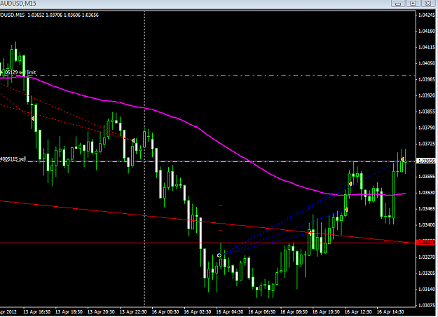
Task: Click the 1.03920 price scale label
Action: [x=427, y=95]
